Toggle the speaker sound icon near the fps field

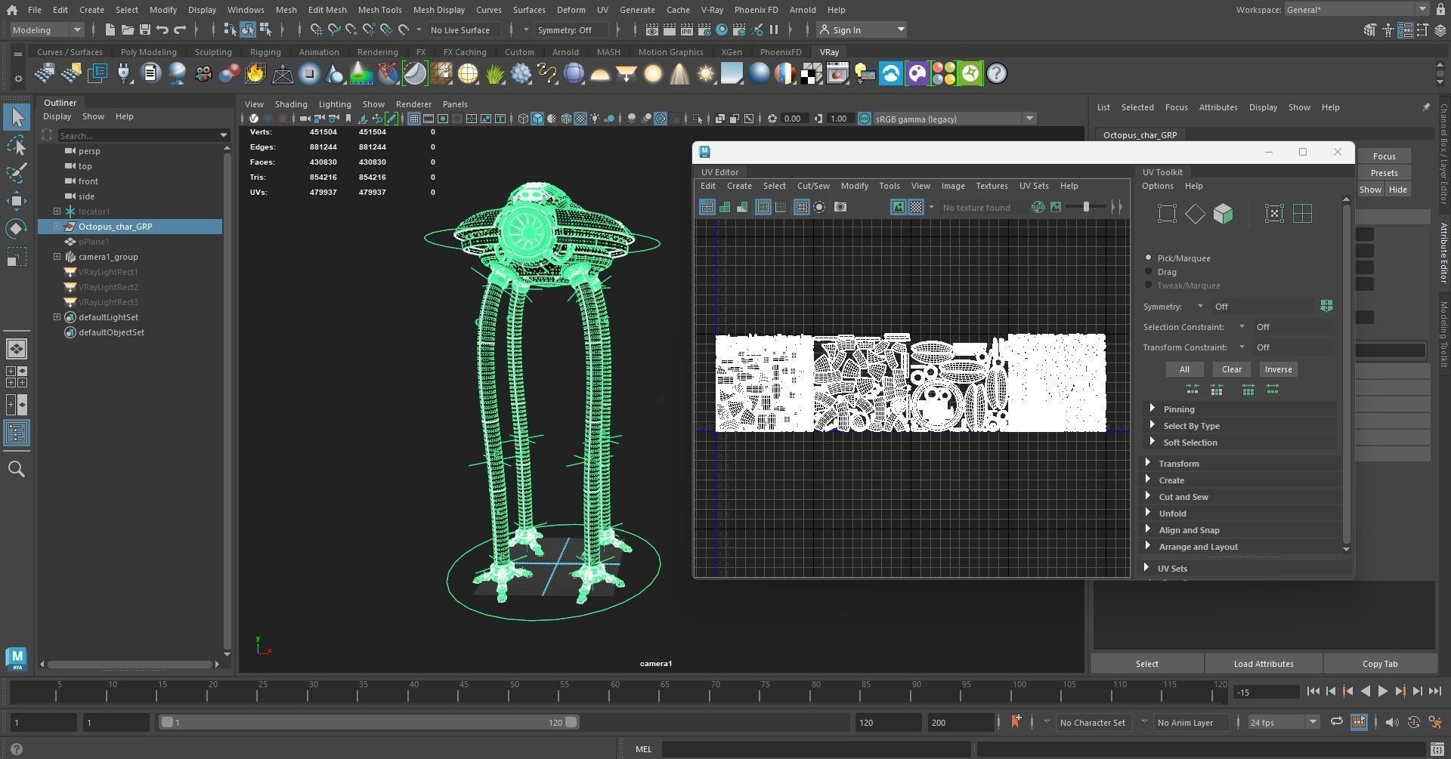[x=1392, y=722]
